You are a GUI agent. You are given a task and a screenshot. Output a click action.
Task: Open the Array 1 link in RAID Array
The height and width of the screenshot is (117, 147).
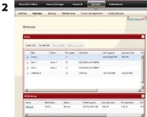pyautogui.click(x=29, y=107)
